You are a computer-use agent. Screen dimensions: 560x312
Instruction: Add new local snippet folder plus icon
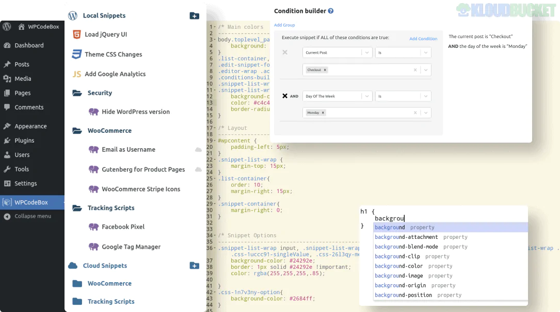[x=194, y=15]
